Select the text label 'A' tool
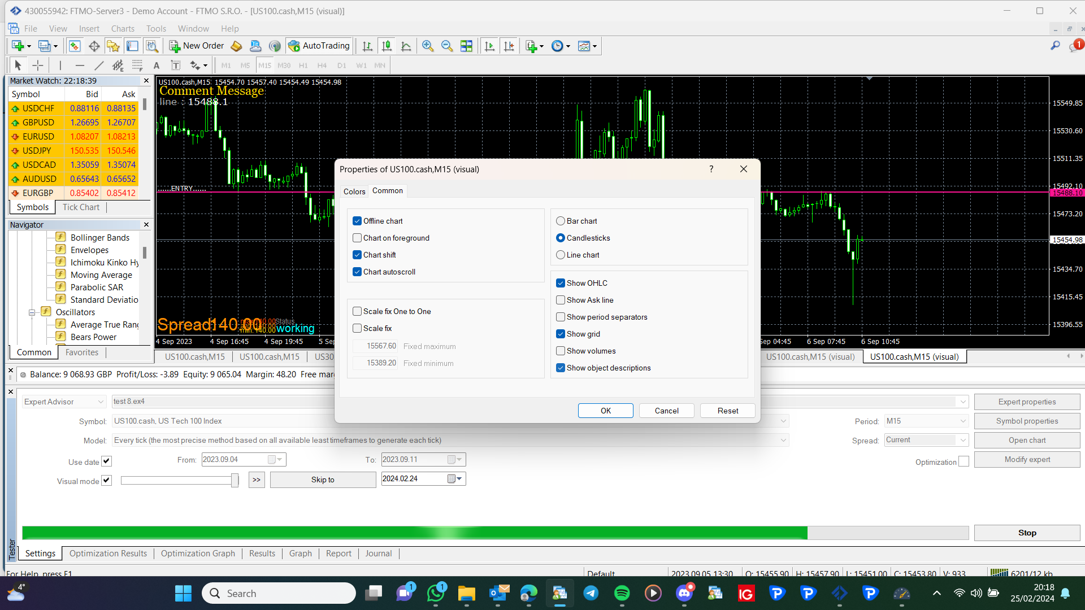Viewport: 1085px width, 610px height. (157, 66)
